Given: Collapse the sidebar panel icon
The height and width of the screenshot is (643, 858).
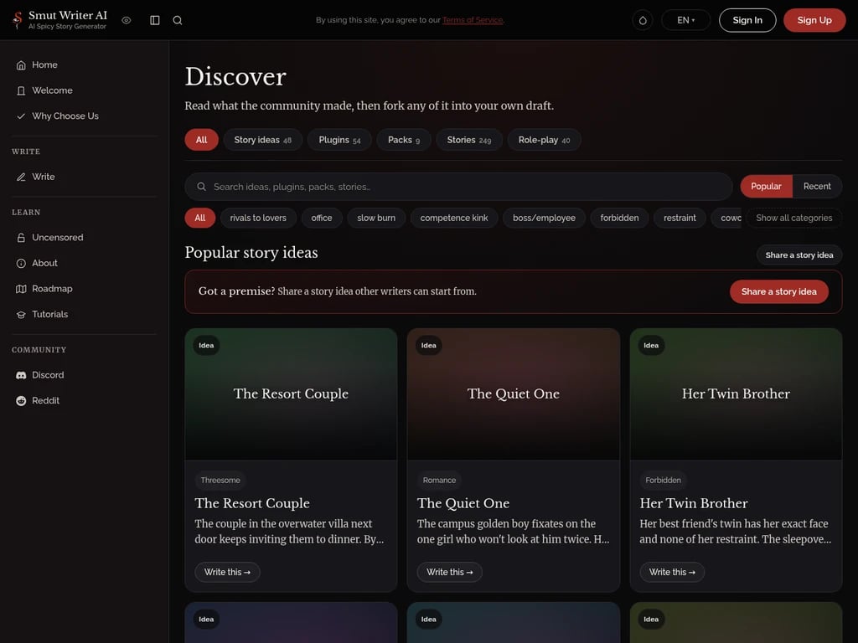Looking at the screenshot, I should 155,20.
